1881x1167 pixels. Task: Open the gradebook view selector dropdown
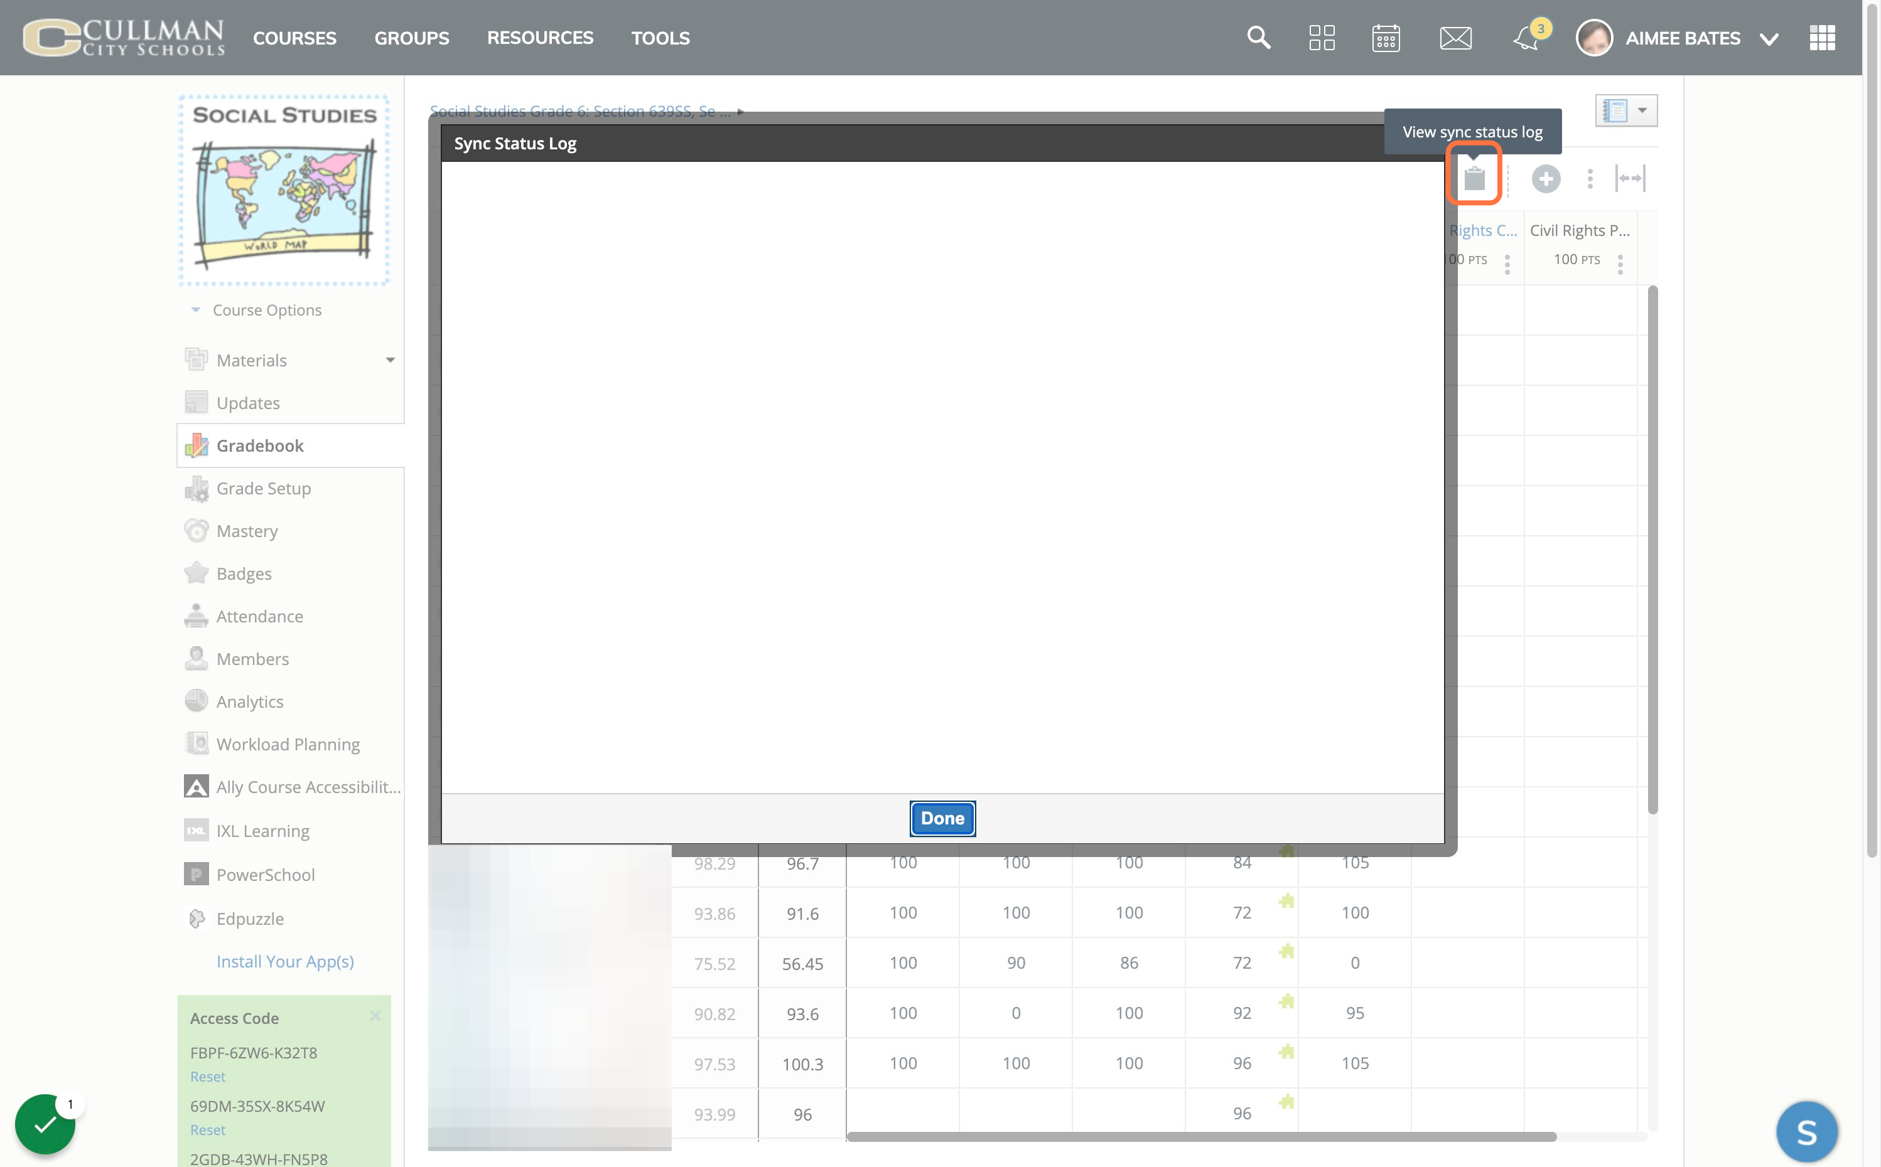(x=1626, y=110)
